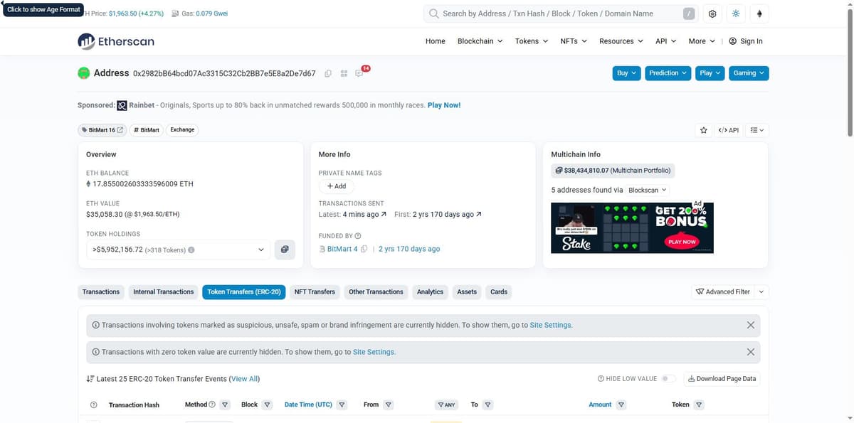The width and height of the screenshot is (854, 423).
Task: Dismiss the zero token value notice
Action: click(750, 352)
